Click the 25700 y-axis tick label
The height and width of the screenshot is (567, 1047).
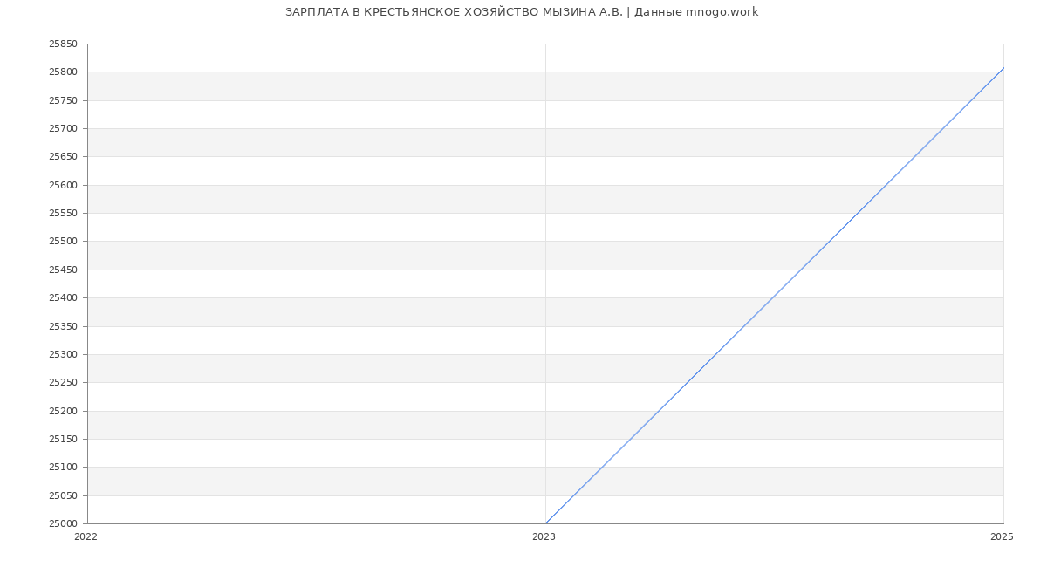point(63,129)
